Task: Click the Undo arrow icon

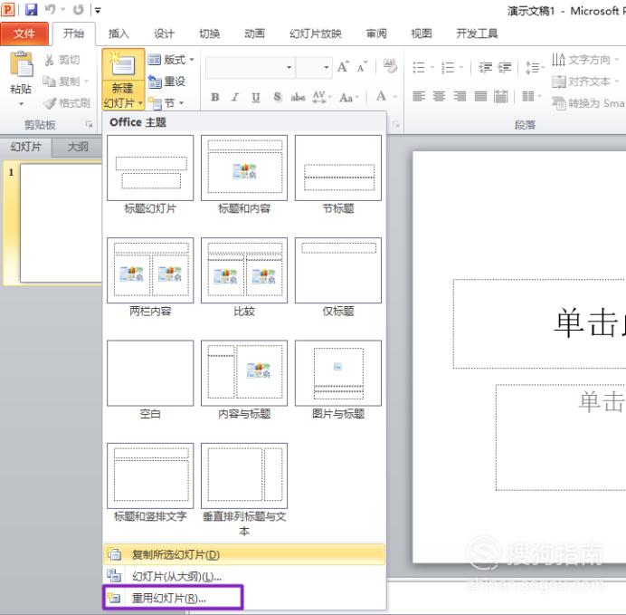Action: click(51, 9)
